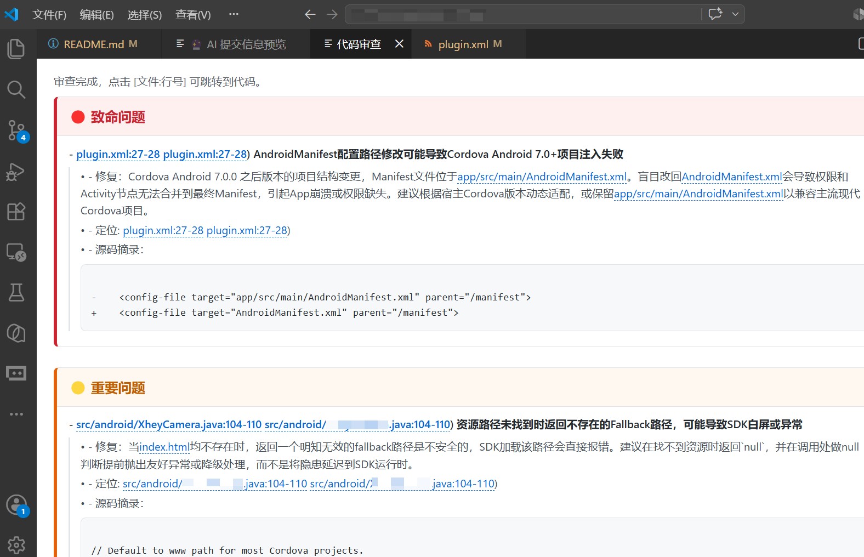Go forward with the right arrow
This screenshot has width=864, height=557.
point(332,14)
